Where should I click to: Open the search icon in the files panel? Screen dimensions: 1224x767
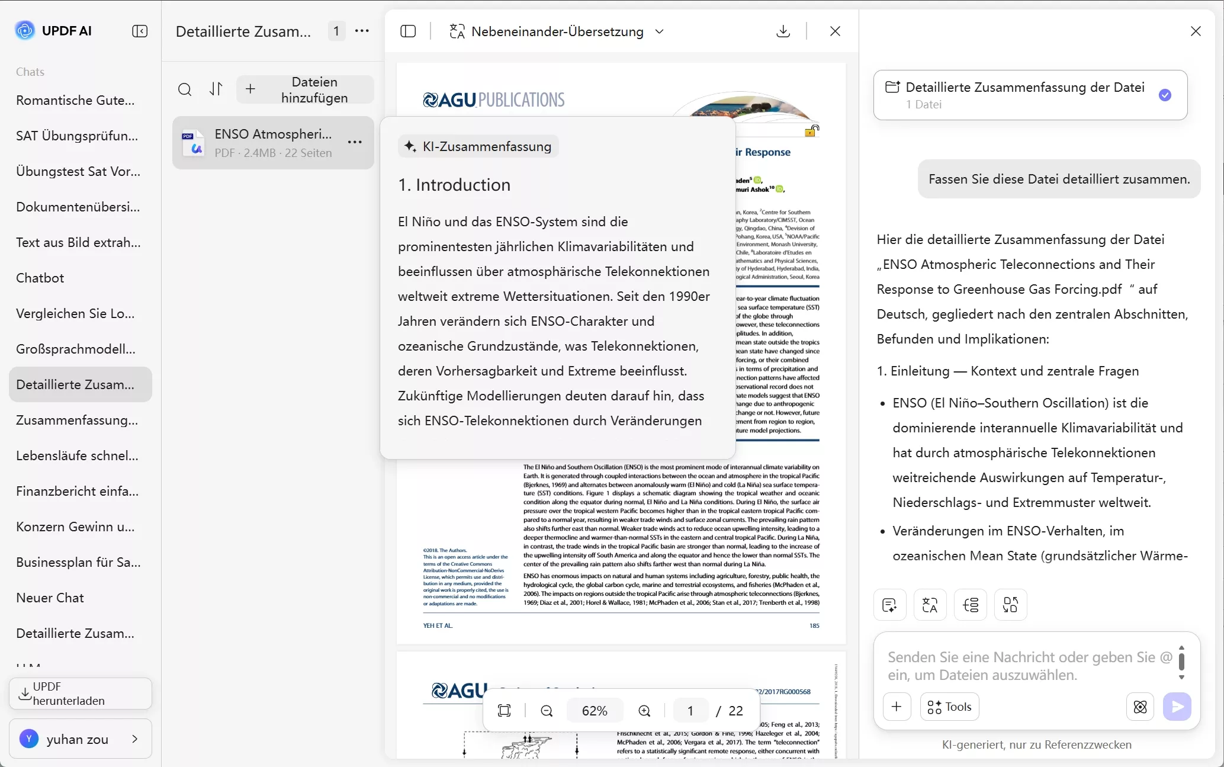pyautogui.click(x=185, y=89)
